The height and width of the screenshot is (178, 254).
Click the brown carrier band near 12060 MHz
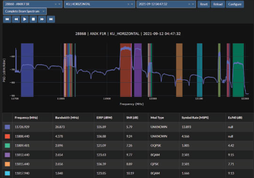pyautogui.click(x=179, y=70)
